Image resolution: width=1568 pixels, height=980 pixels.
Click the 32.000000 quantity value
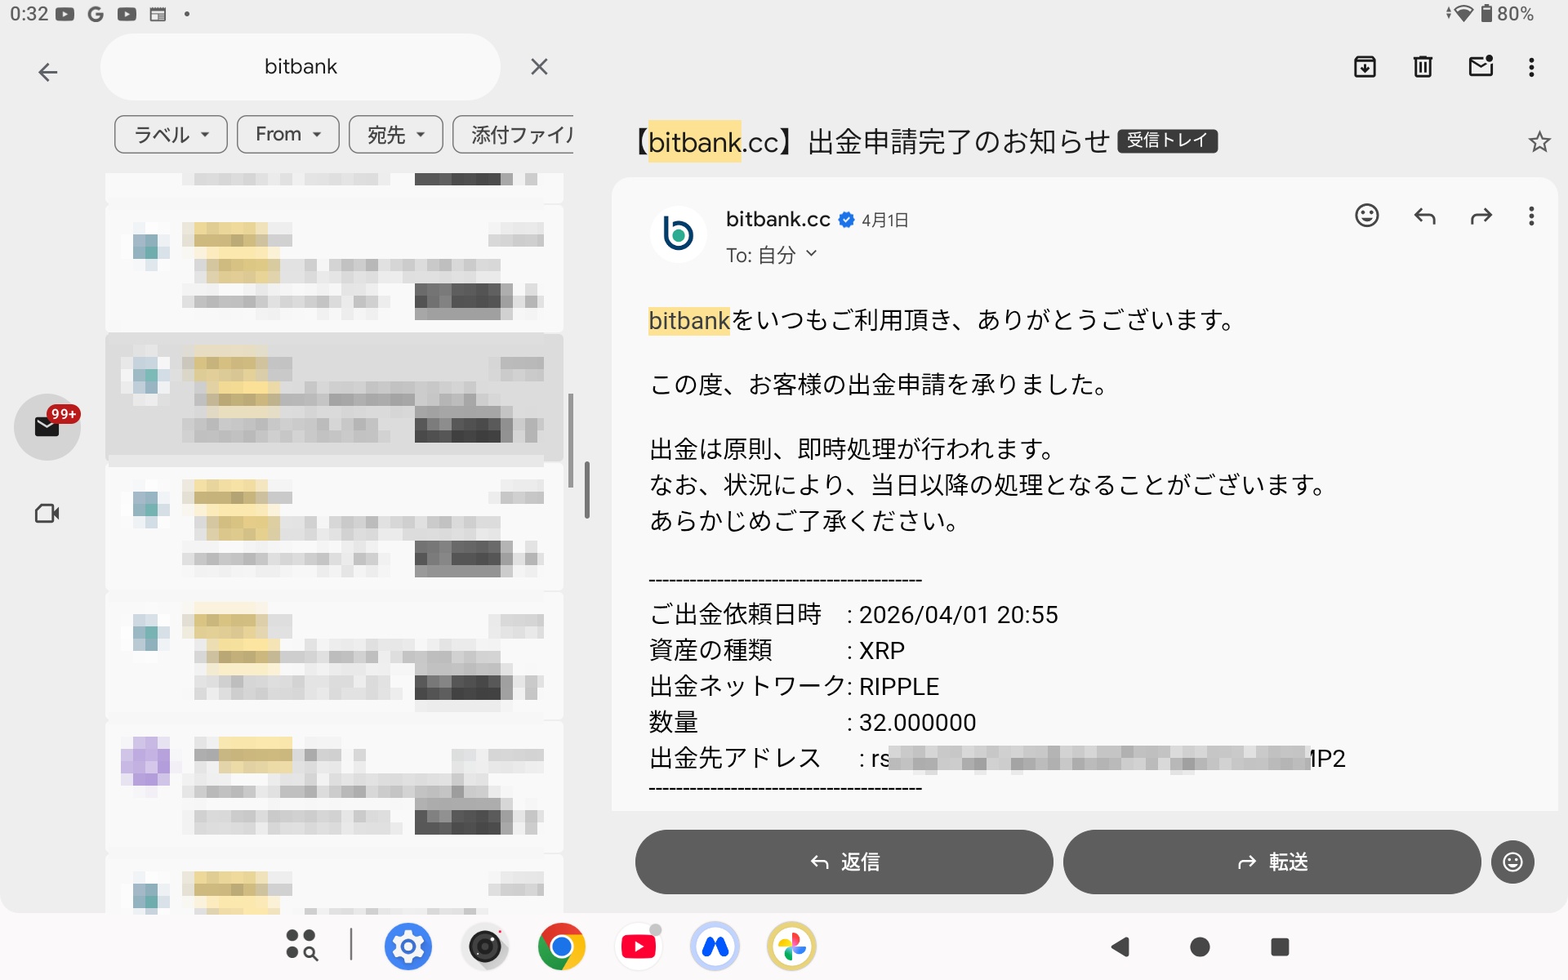coord(917,723)
